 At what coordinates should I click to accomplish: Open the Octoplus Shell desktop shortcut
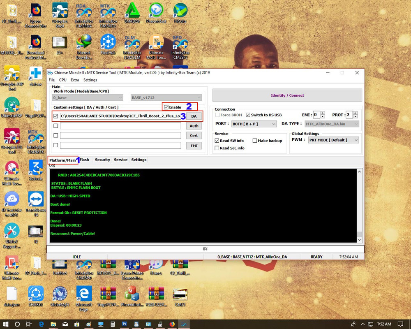[x=60, y=15]
